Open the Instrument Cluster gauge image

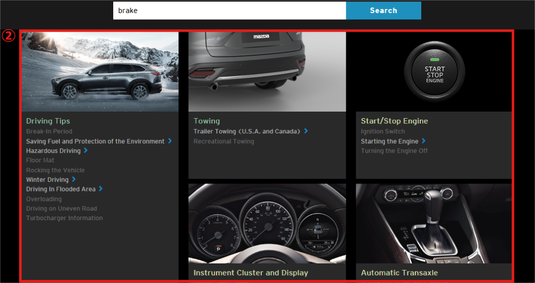(267, 224)
